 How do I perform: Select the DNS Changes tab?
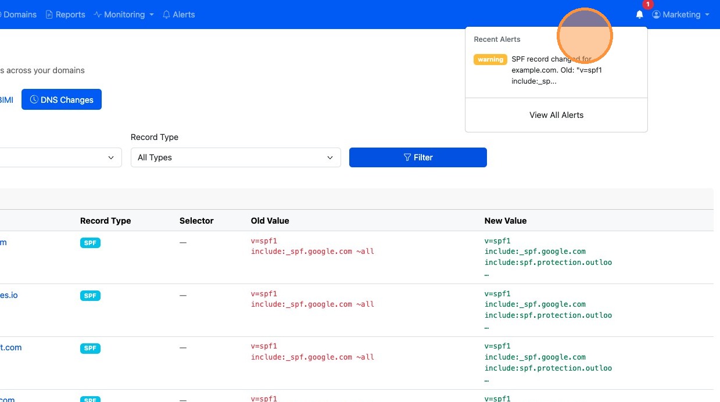pos(62,99)
